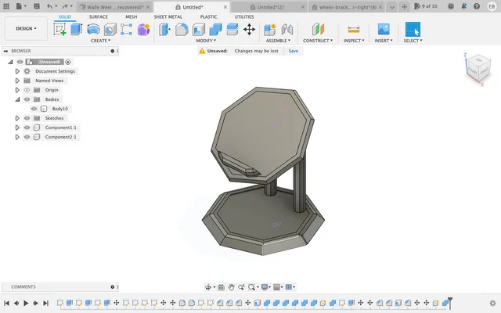The height and width of the screenshot is (313, 501).
Task: Open the DESIGN workspace dropdown
Action: [x=26, y=28]
